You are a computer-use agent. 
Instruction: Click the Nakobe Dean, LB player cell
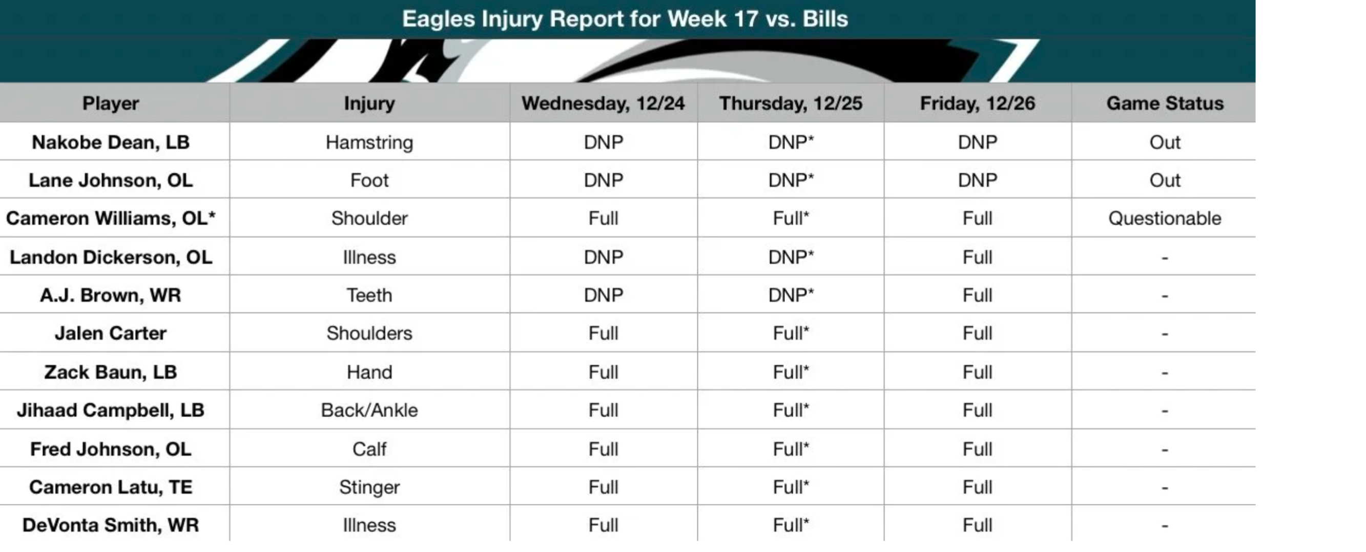(x=110, y=142)
